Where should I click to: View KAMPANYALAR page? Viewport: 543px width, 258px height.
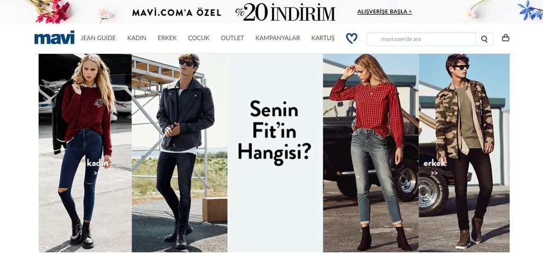tap(278, 38)
